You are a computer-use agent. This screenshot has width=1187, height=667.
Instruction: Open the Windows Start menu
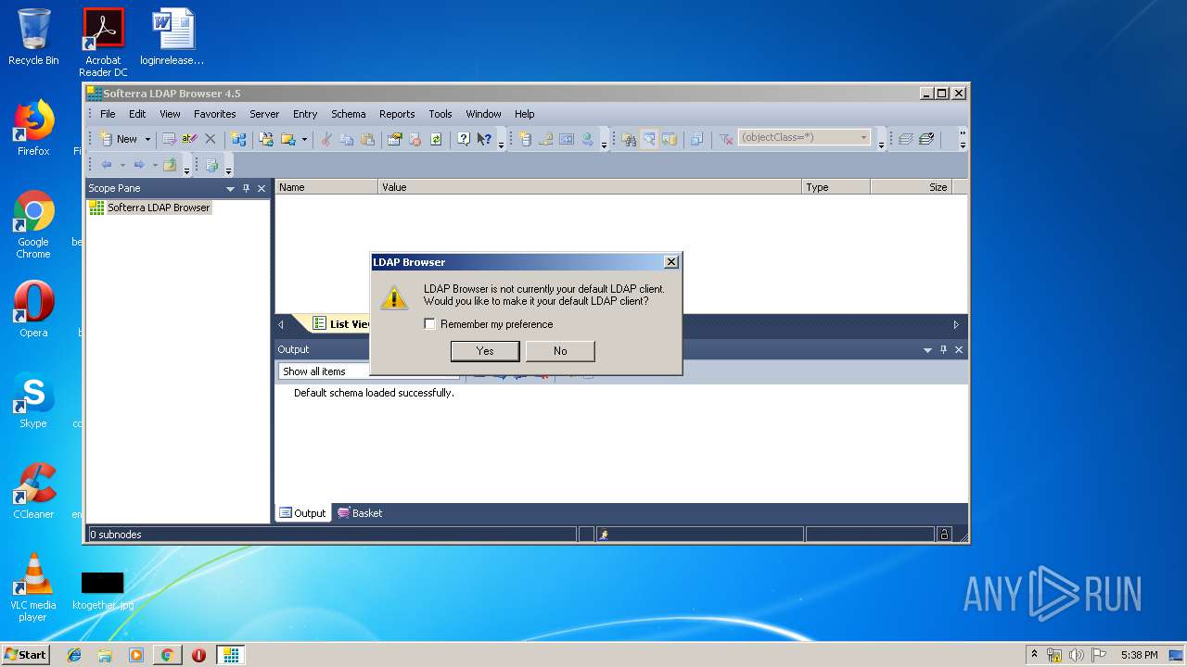click(x=26, y=655)
